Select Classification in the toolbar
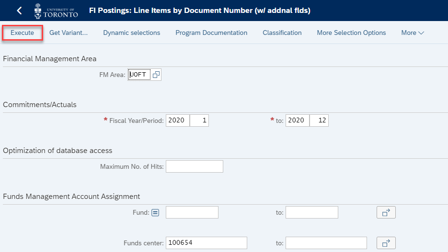This screenshot has width=448, height=252. pos(282,33)
